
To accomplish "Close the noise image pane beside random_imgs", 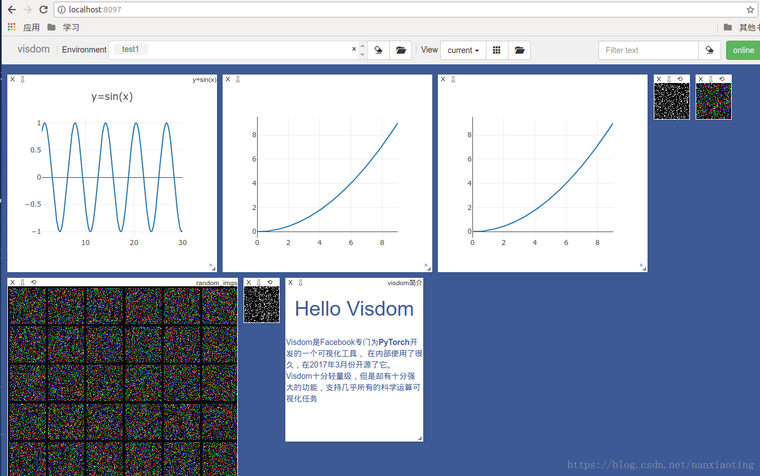I will coord(249,282).
